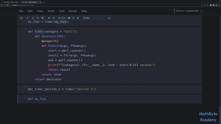Move selected cell up arrow

tap(49, 18)
